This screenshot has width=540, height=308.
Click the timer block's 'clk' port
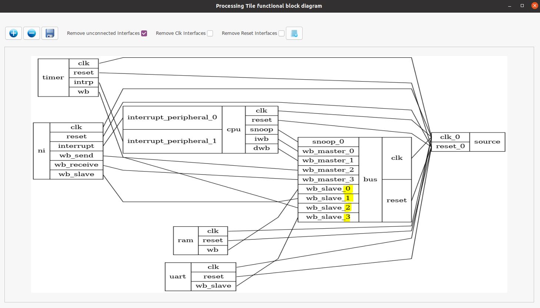click(x=84, y=63)
